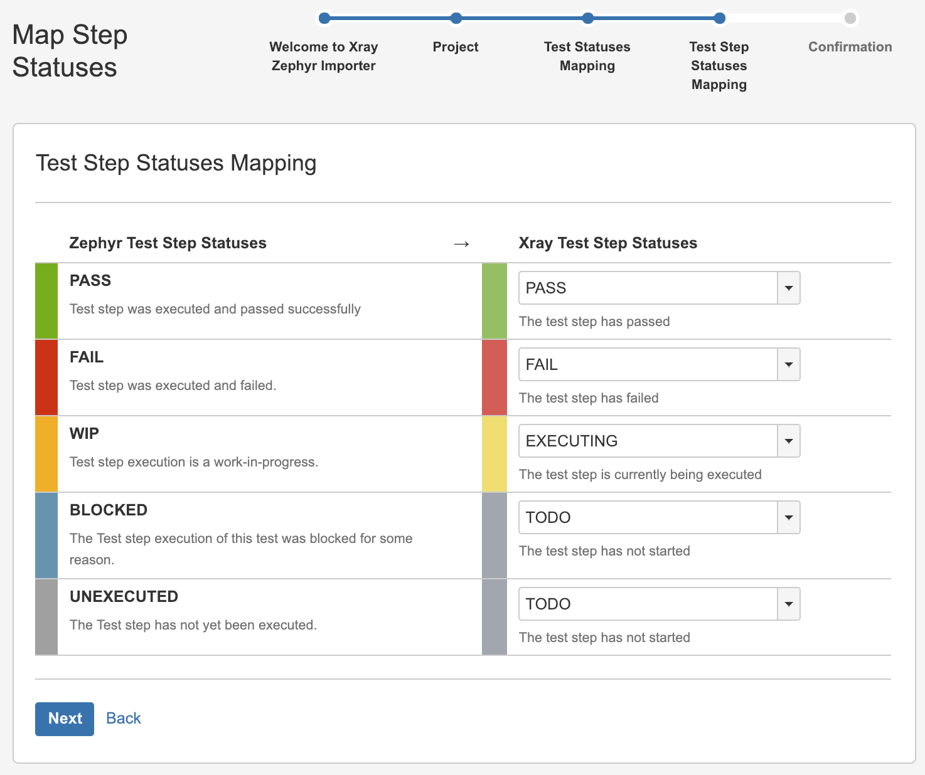The image size is (925, 775).
Task: Click the mapping arrow between status columns
Action: 461,244
